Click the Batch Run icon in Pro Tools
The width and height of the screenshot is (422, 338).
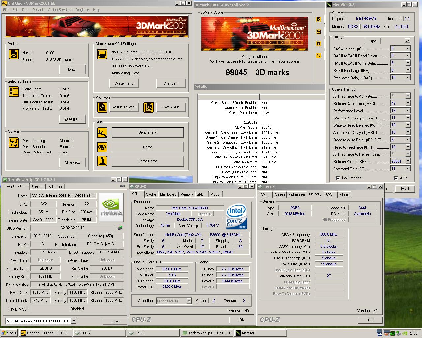click(149, 107)
